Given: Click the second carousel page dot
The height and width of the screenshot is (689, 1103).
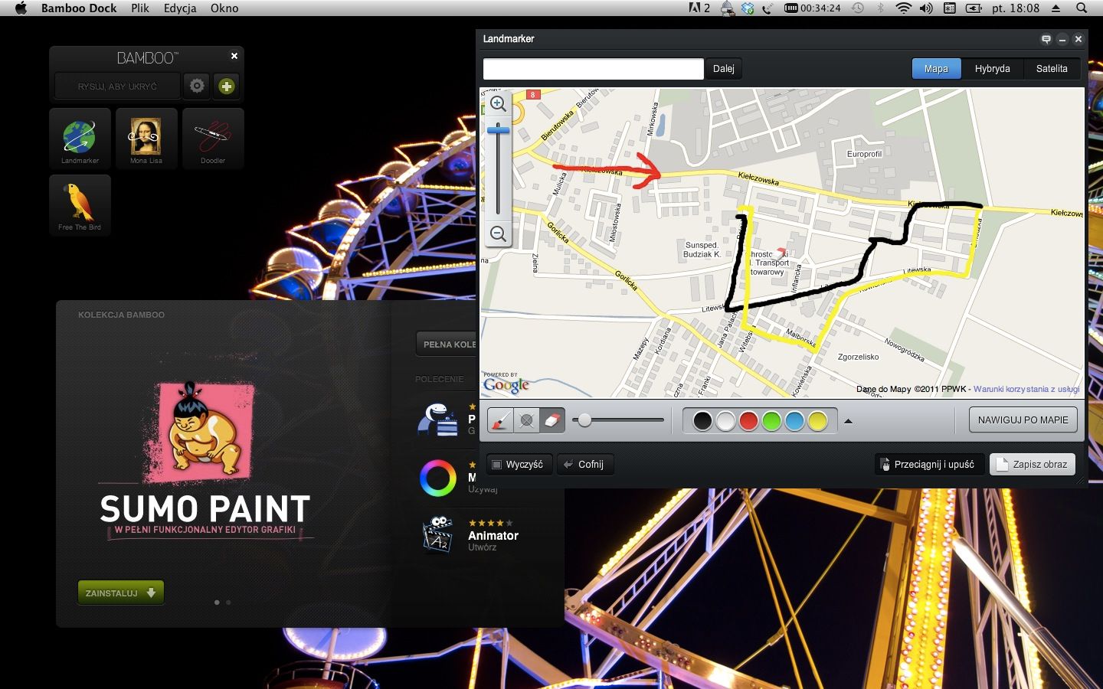Looking at the screenshot, I should [228, 602].
